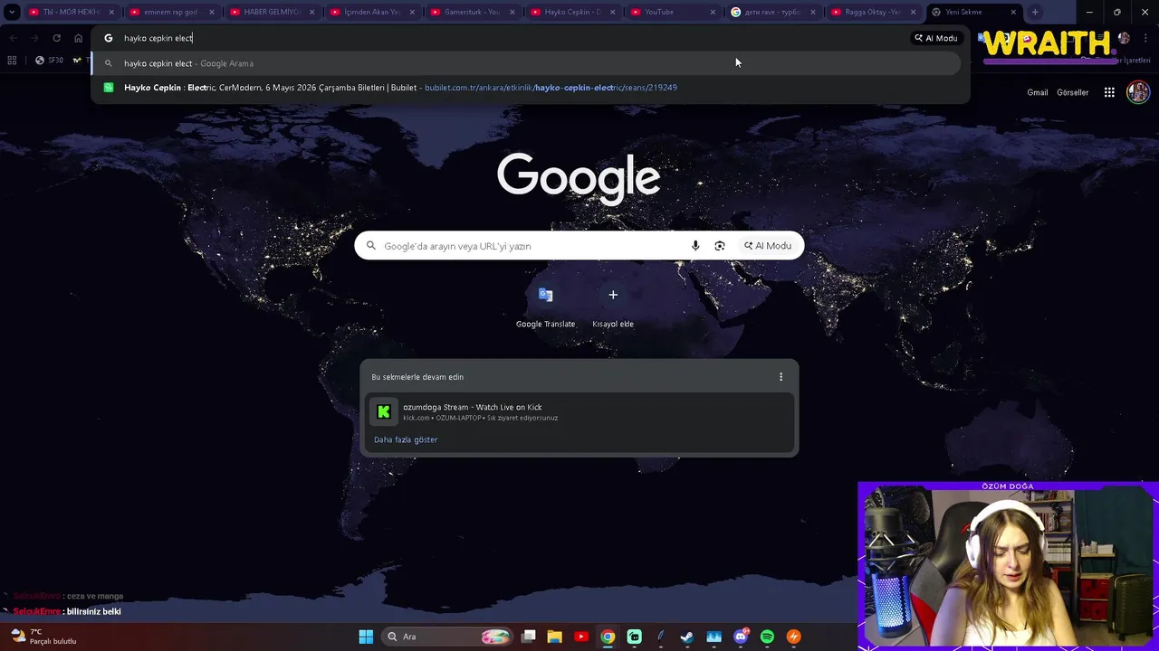Image resolution: width=1159 pixels, height=651 pixels.
Task: Open Steam from the taskbar
Action: [x=687, y=637]
